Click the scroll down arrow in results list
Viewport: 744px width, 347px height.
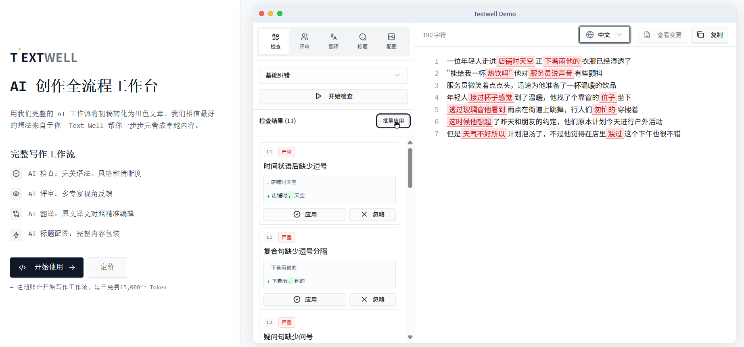(410, 337)
